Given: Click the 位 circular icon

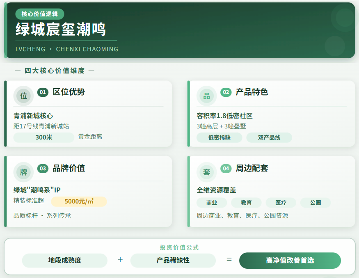Looking at the screenshot, I should point(23,96).
